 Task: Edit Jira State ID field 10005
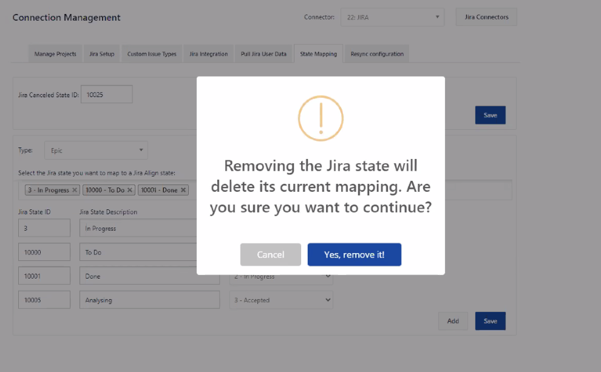[44, 300]
